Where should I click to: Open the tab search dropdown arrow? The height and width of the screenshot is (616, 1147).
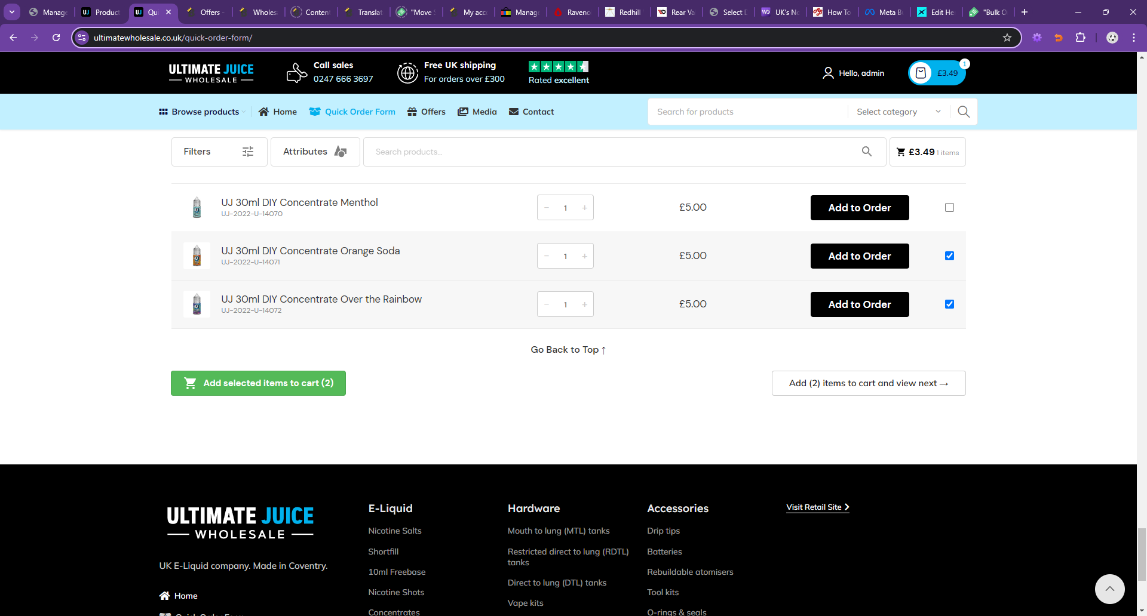coord(12,12)
